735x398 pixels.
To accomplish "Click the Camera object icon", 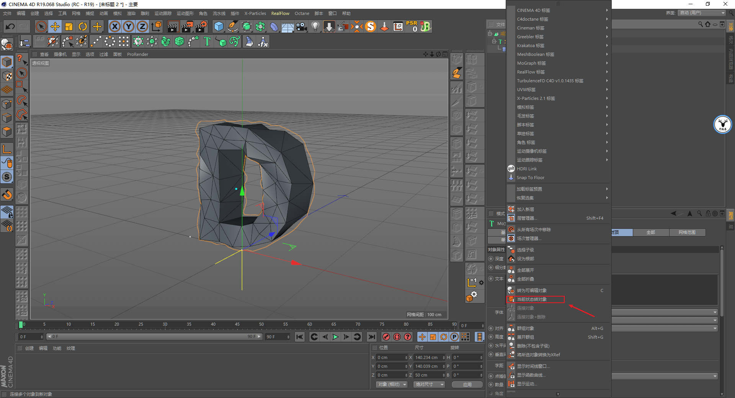I will (302, 26).
